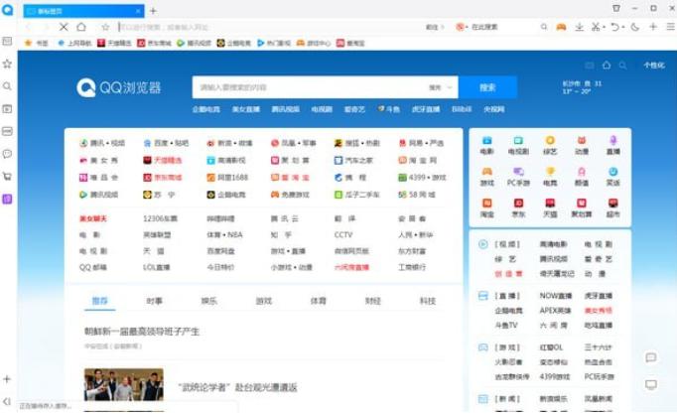Open the 动漫 anime icon tile
677x414 pixels.
(582, 146)
